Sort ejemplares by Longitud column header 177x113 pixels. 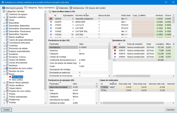160,44
